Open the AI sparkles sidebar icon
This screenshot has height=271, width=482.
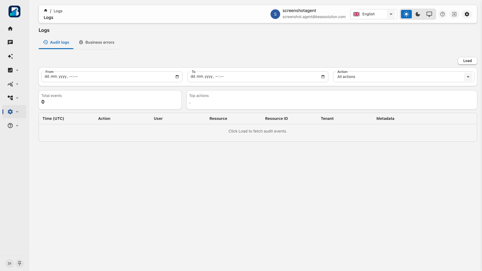click(10, 56)
